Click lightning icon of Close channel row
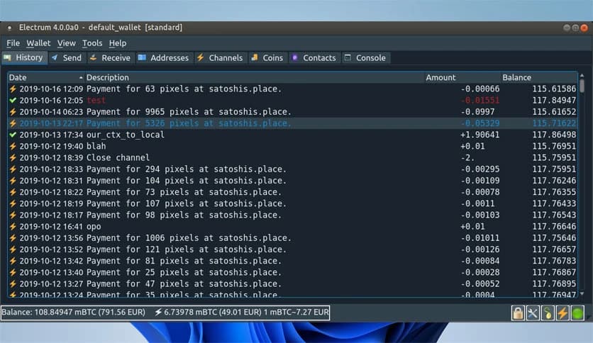 coord(13,157)
